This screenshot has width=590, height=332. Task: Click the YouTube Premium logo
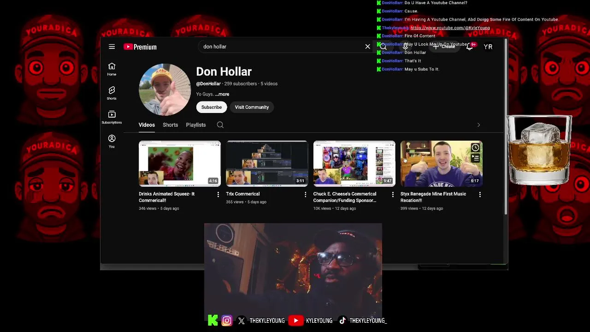coord(140,47)
